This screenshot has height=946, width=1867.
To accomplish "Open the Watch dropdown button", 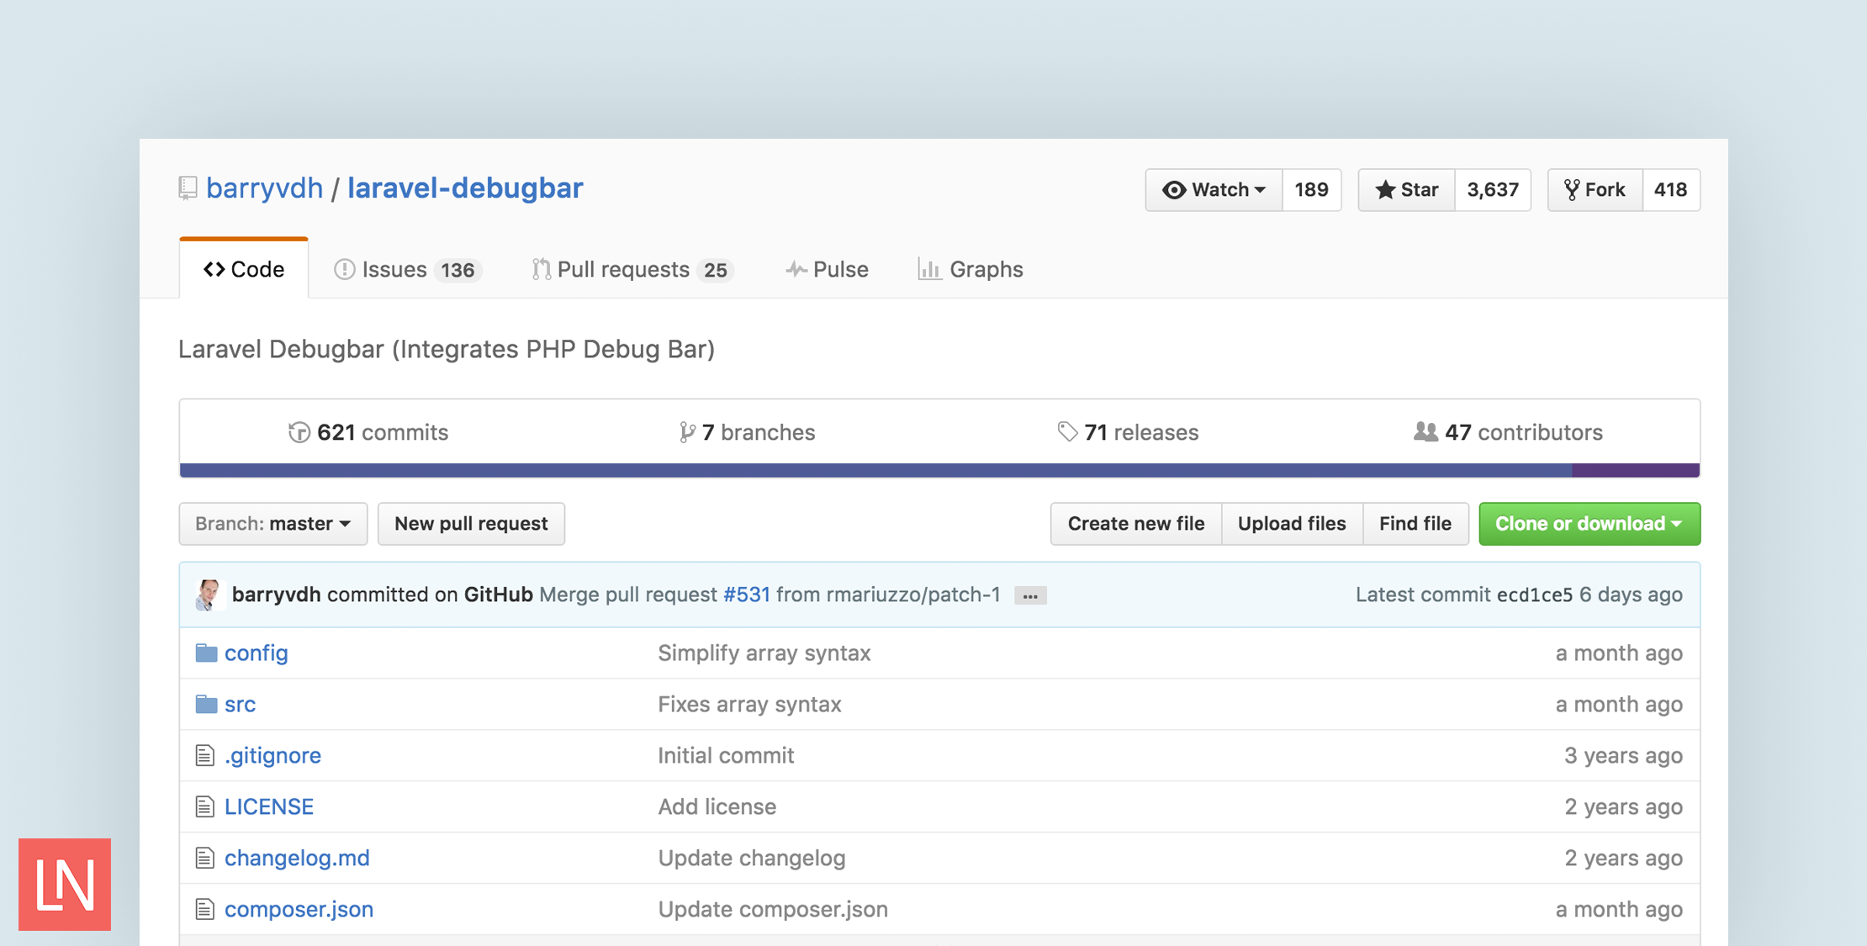I will point(1214,190).
